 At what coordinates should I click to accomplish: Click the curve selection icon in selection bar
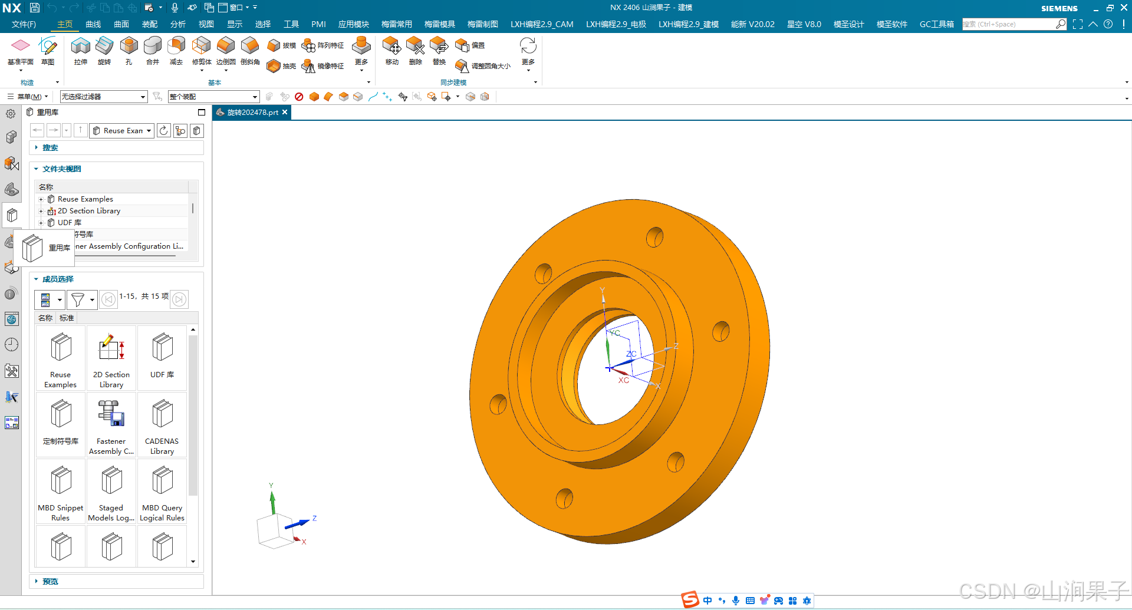coord(373,97)
